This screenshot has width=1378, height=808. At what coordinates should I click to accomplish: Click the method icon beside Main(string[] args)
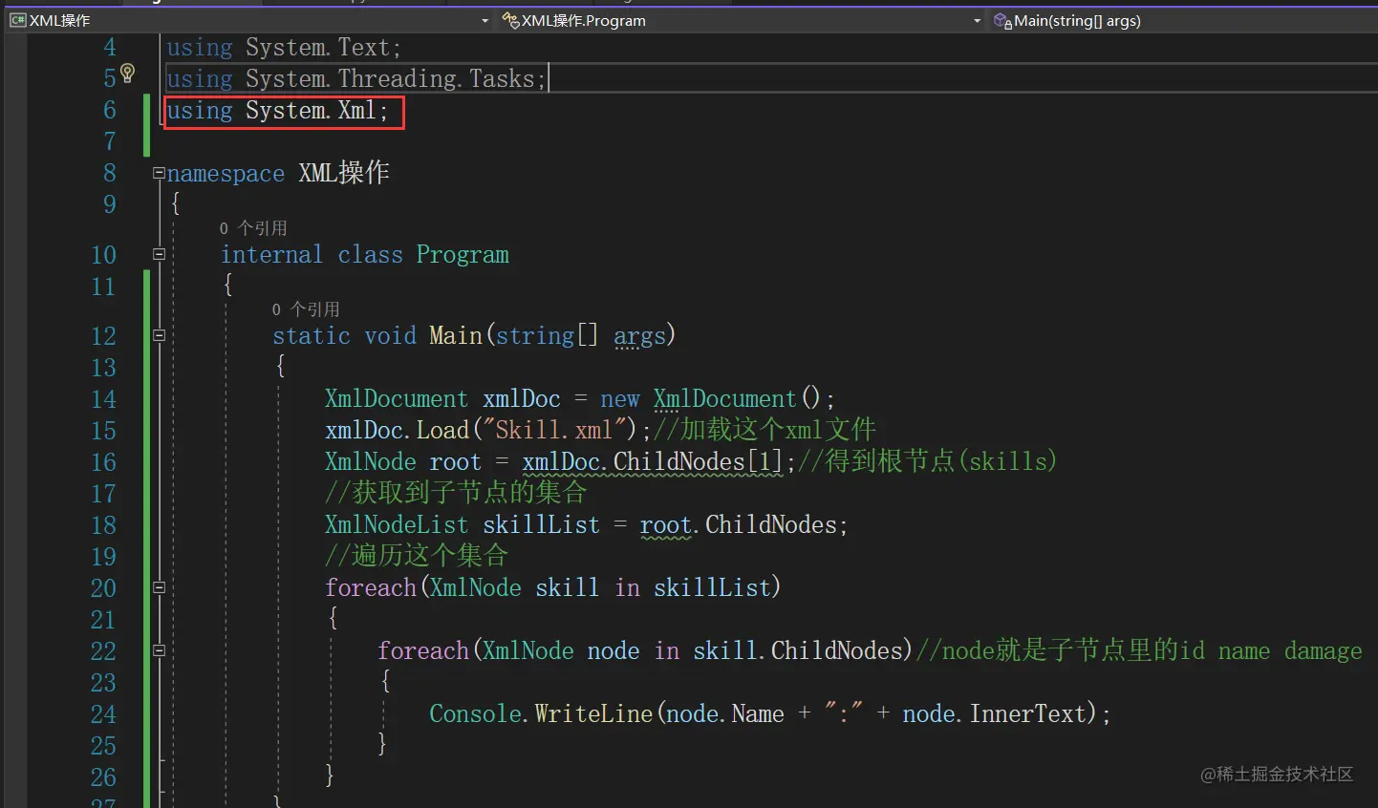[1001, 20]
